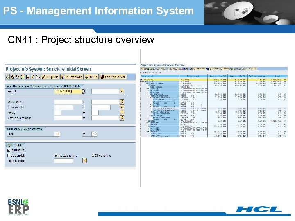The height and width of the screenshot is (221, 295).
Task: Click the red-green Execute variant icon
Action: coord(13,77)
